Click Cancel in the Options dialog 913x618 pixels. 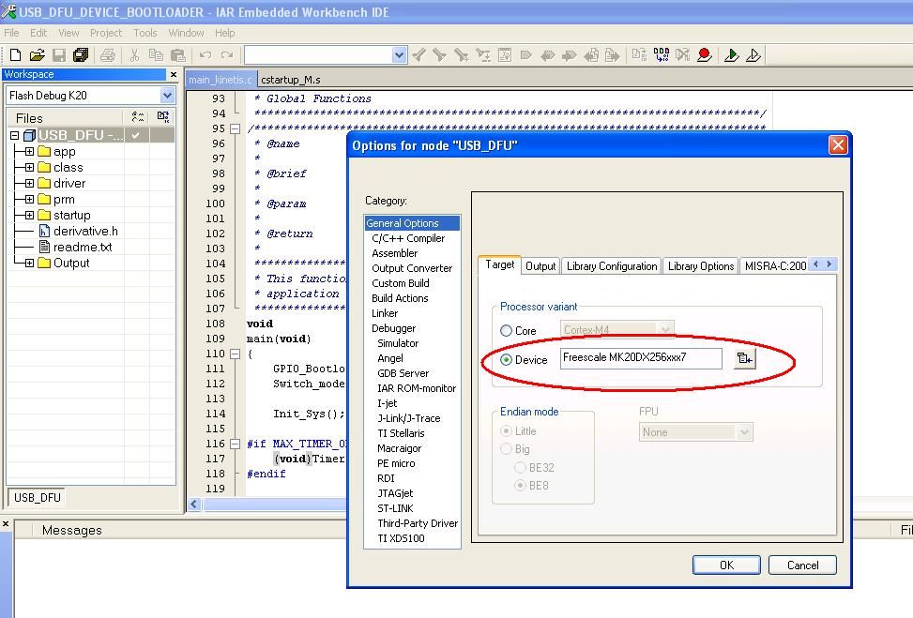click(802, 565)
